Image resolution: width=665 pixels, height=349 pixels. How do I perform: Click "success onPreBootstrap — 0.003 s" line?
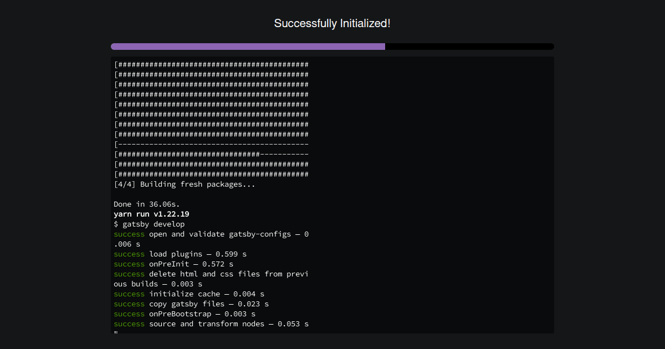pyautogui.click(x=185, y=314)
